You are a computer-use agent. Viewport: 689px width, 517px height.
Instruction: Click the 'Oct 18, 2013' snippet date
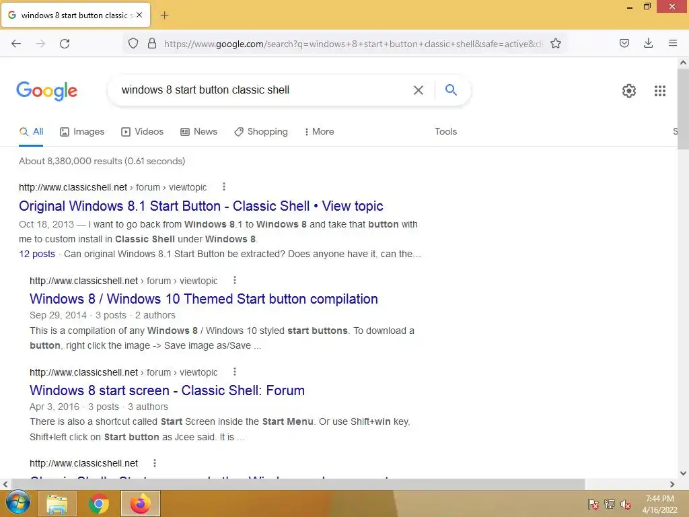click(46, 224)
